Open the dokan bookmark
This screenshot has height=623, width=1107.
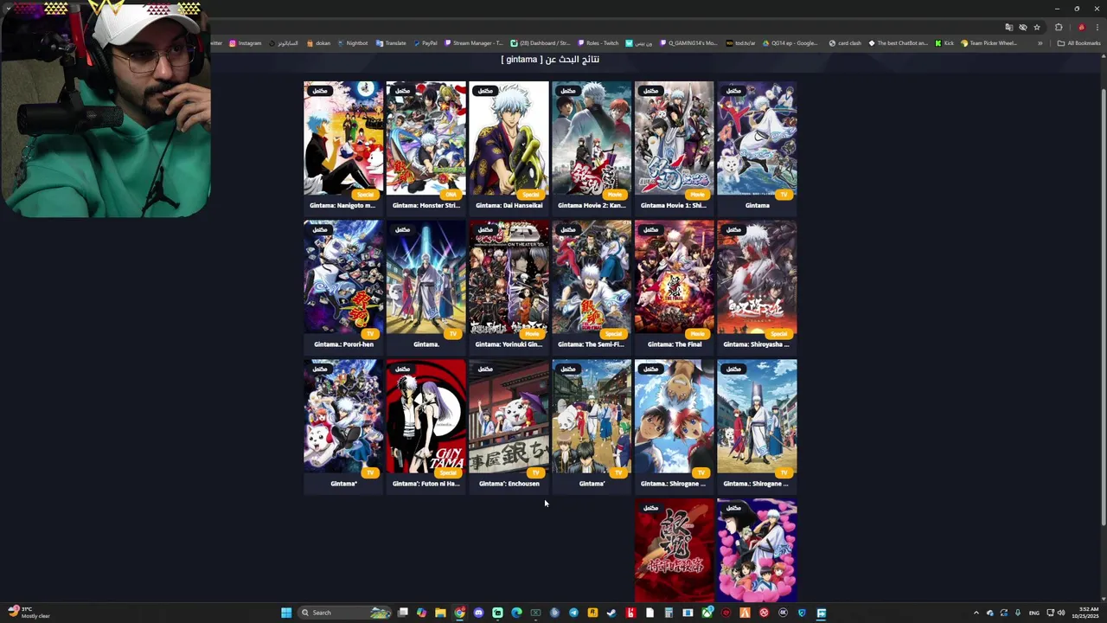tap(318, 43)
